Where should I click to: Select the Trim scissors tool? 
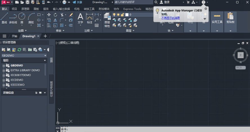coord(62,15)
